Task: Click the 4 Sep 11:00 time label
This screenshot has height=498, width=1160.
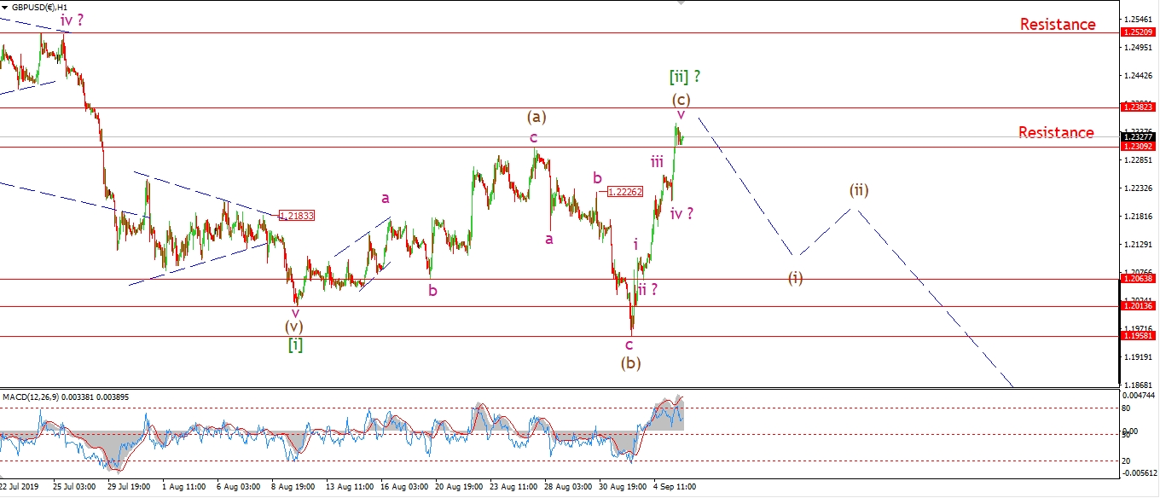Action: tap(676, 487)
